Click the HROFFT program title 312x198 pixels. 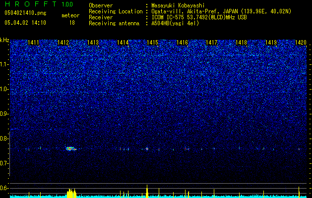click(31, 4)
